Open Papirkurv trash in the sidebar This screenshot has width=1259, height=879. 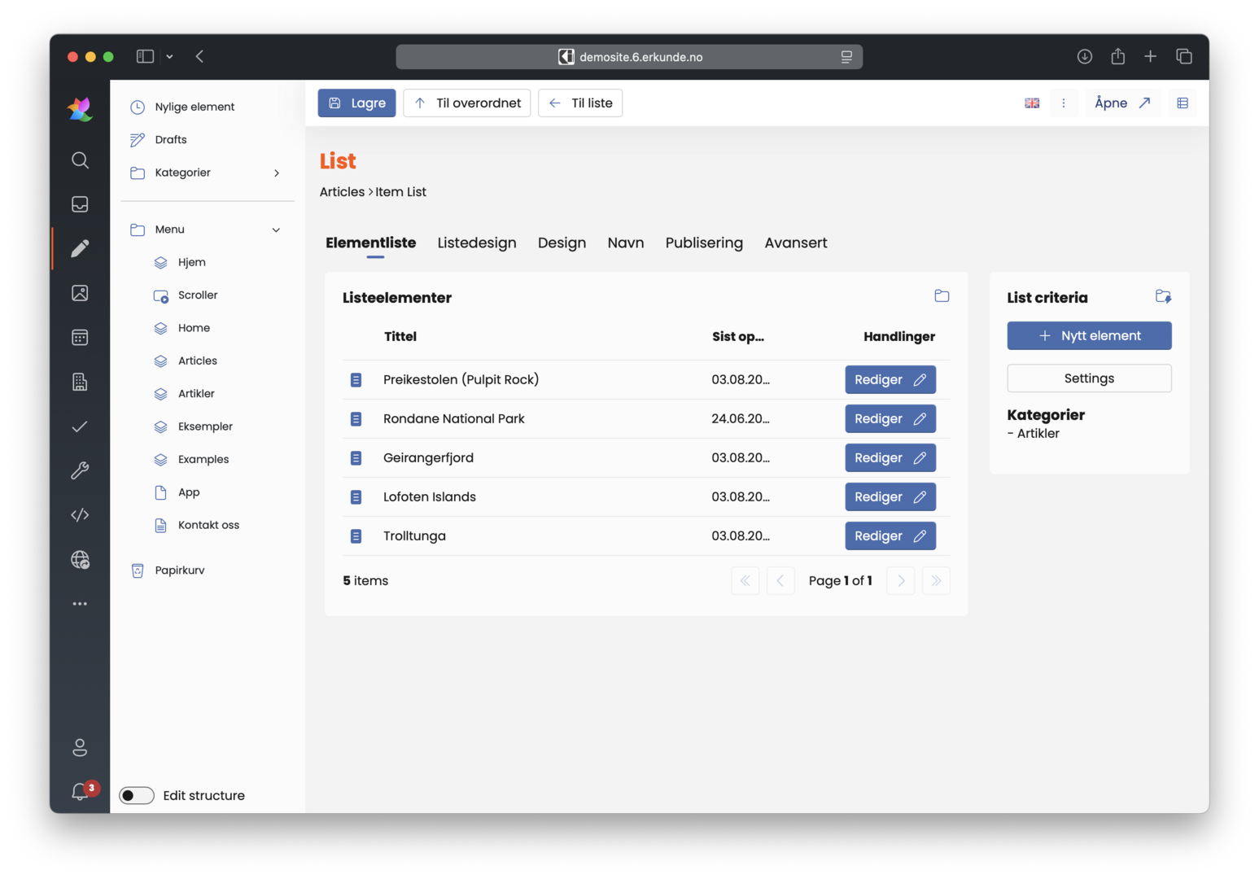pyautogui.click(x=180, y=571)
